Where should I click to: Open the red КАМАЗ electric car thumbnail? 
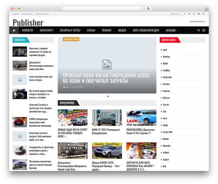20,122
